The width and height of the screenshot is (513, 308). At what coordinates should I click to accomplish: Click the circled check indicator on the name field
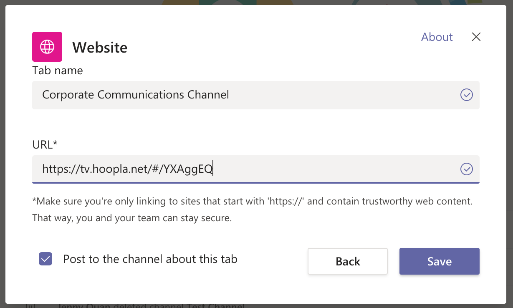[x=466, y=95]
